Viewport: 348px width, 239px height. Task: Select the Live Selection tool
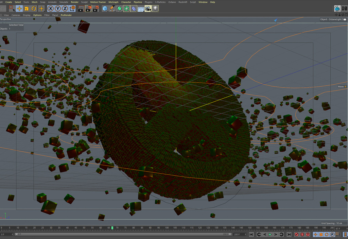coord(12,8)
